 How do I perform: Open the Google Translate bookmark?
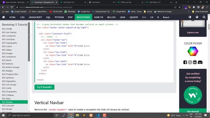[x=19, y=12]
